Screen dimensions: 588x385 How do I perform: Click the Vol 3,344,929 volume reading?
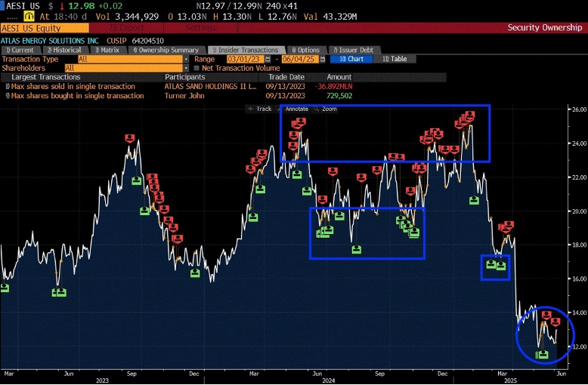(x=127, y=17)
